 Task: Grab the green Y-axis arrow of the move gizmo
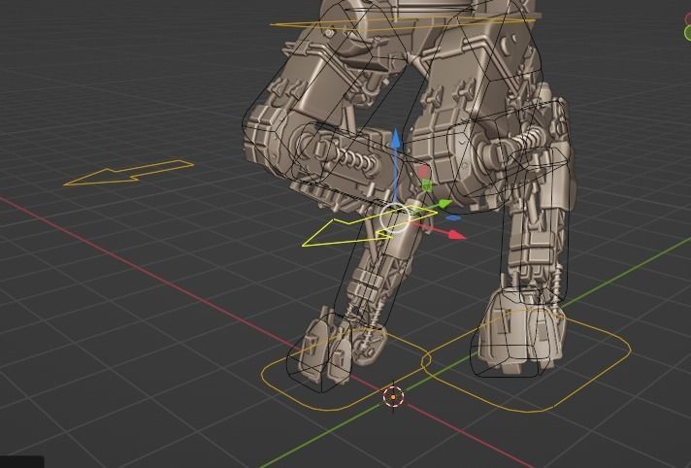pos(444,204)
